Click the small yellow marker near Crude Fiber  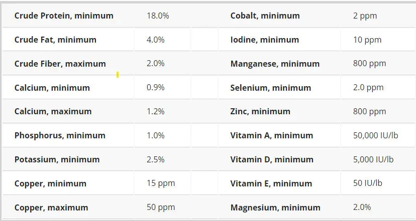click(x=118, y=75)
